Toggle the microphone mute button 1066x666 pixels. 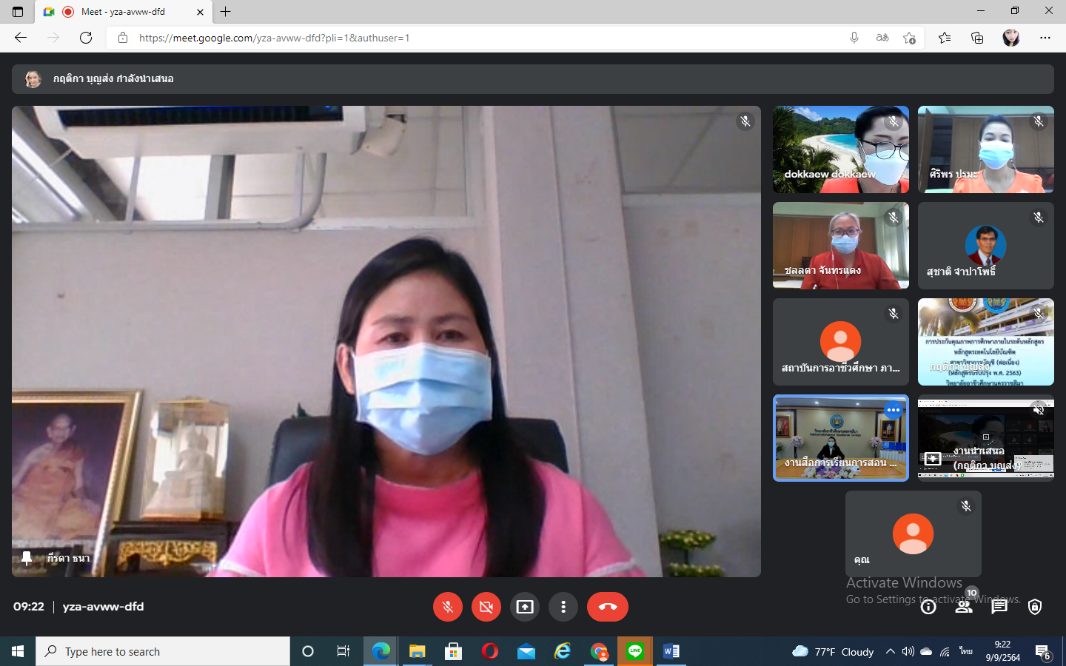pos(447,607)
